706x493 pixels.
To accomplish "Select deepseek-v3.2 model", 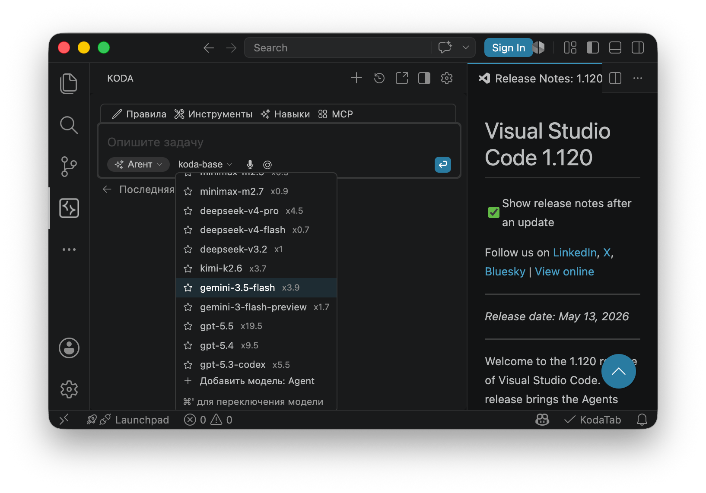I will 256,249.
